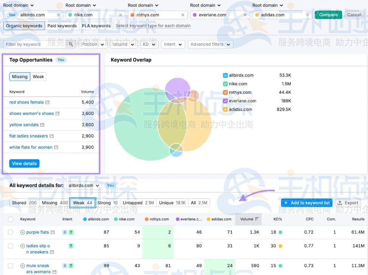Uncheck allbirds.com in the overlap legend
This screenshot has width=368, height=275.
pos(225,75)
